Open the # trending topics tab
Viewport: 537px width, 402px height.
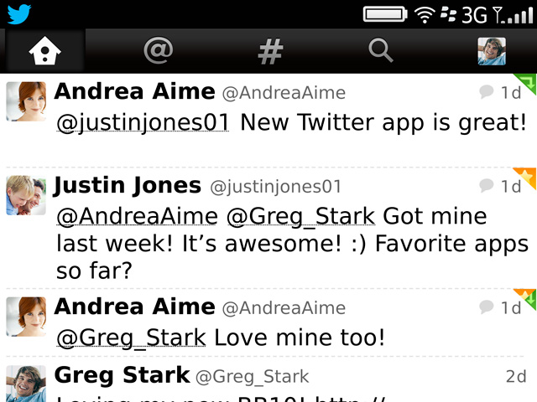pyautogui.click(x=270, y=51)
